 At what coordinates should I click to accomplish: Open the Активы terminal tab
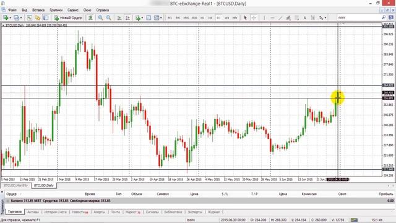(x=33, y=212)
